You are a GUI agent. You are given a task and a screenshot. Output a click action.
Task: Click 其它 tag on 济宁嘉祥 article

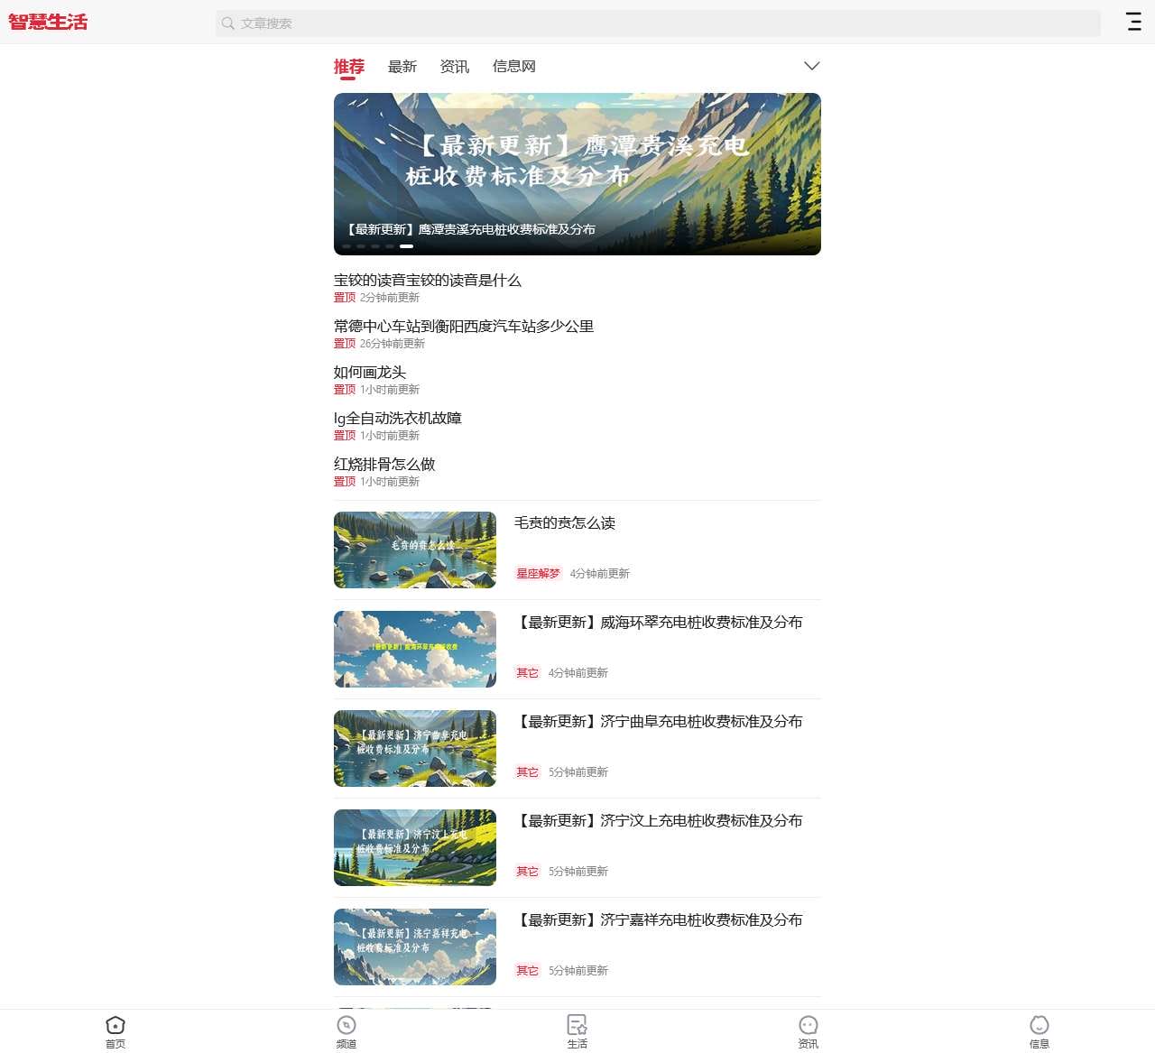point(527,971)
